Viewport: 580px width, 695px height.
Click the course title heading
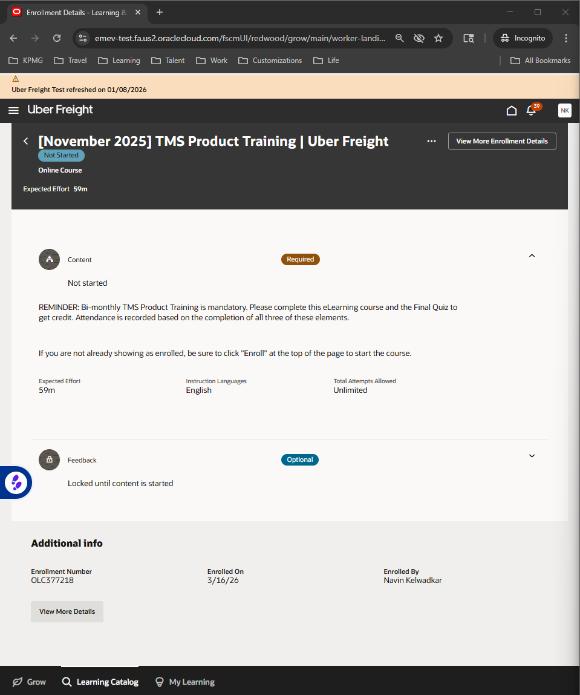tap(213, 141)
